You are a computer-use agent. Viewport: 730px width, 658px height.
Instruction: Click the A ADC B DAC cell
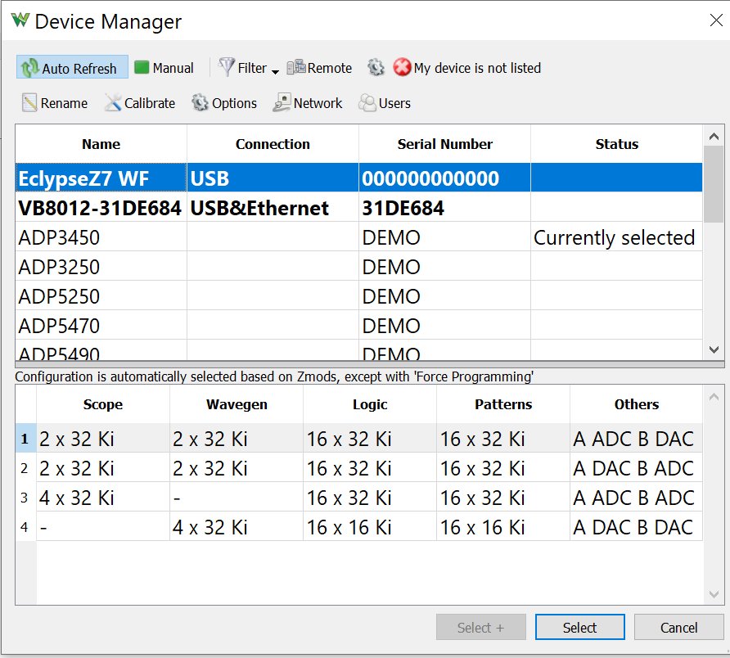[636, 438]
